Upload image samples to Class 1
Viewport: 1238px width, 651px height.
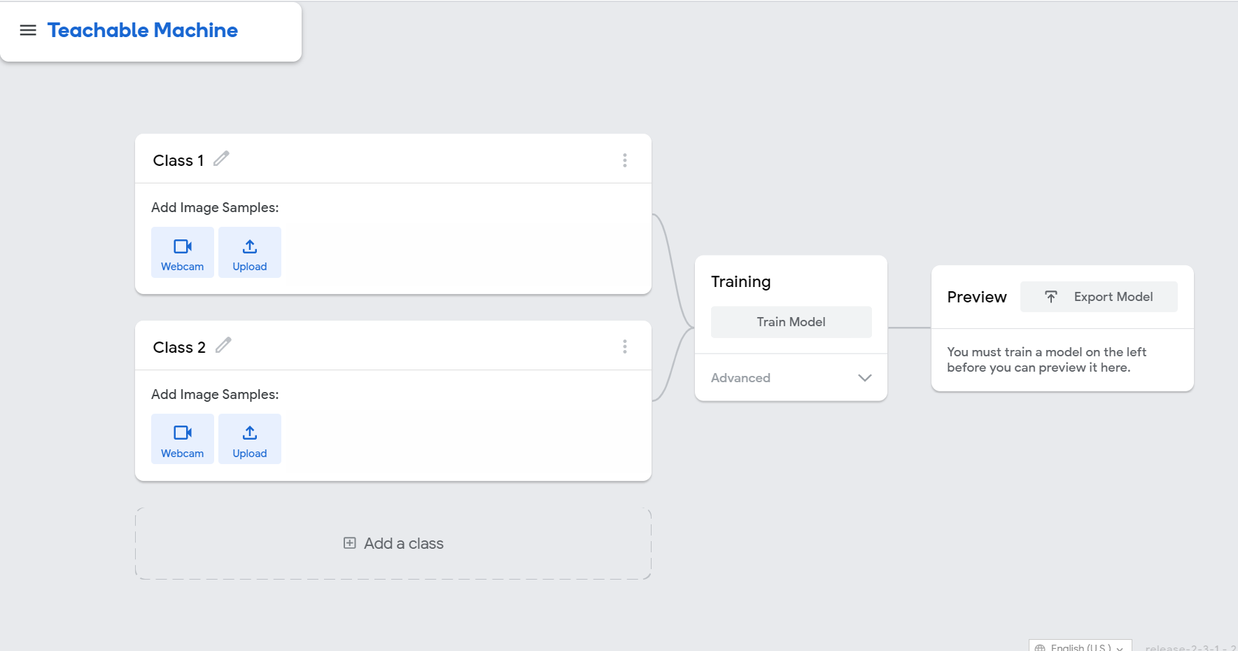[x=250, y=253]
